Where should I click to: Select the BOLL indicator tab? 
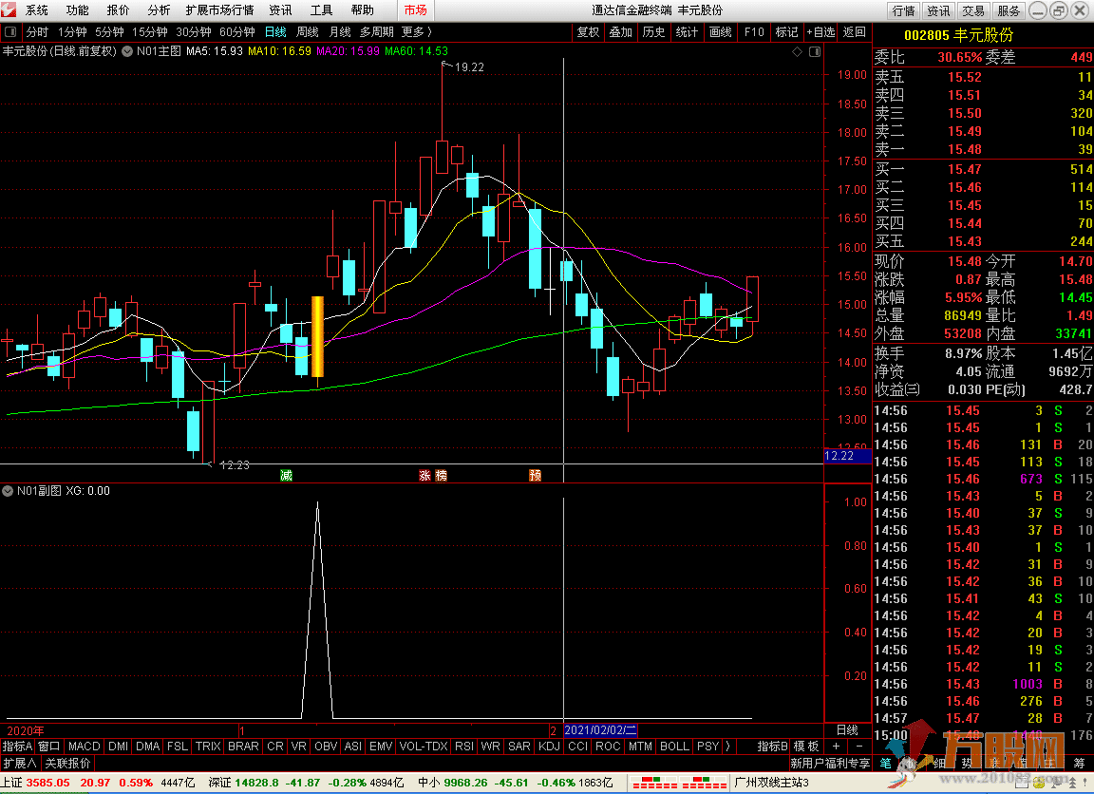point(674,746)
